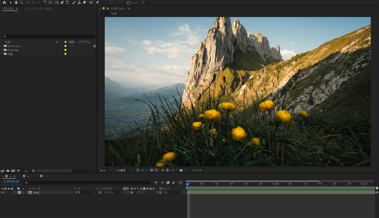Viewport: 379px width, 218px height.
Task: Open the Composition A viewer tab
Action: (x=118, y=9)
